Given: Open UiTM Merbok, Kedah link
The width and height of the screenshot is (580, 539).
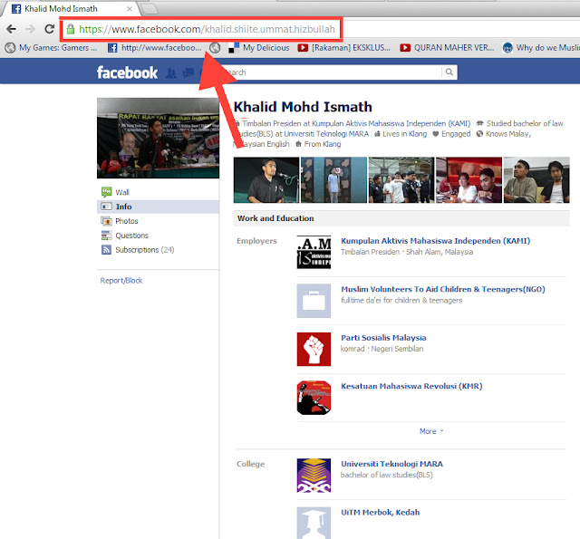Looking at the screenshot, I should pos(381,513).
